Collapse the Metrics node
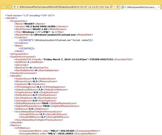The width and height of the screenshot is (162, 136). pyautogui.click(x=8, y=125)
